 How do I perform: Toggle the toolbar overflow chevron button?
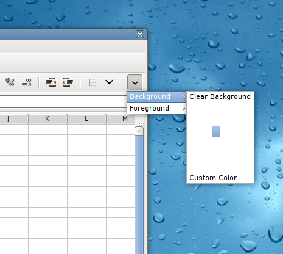click(135, 82)
